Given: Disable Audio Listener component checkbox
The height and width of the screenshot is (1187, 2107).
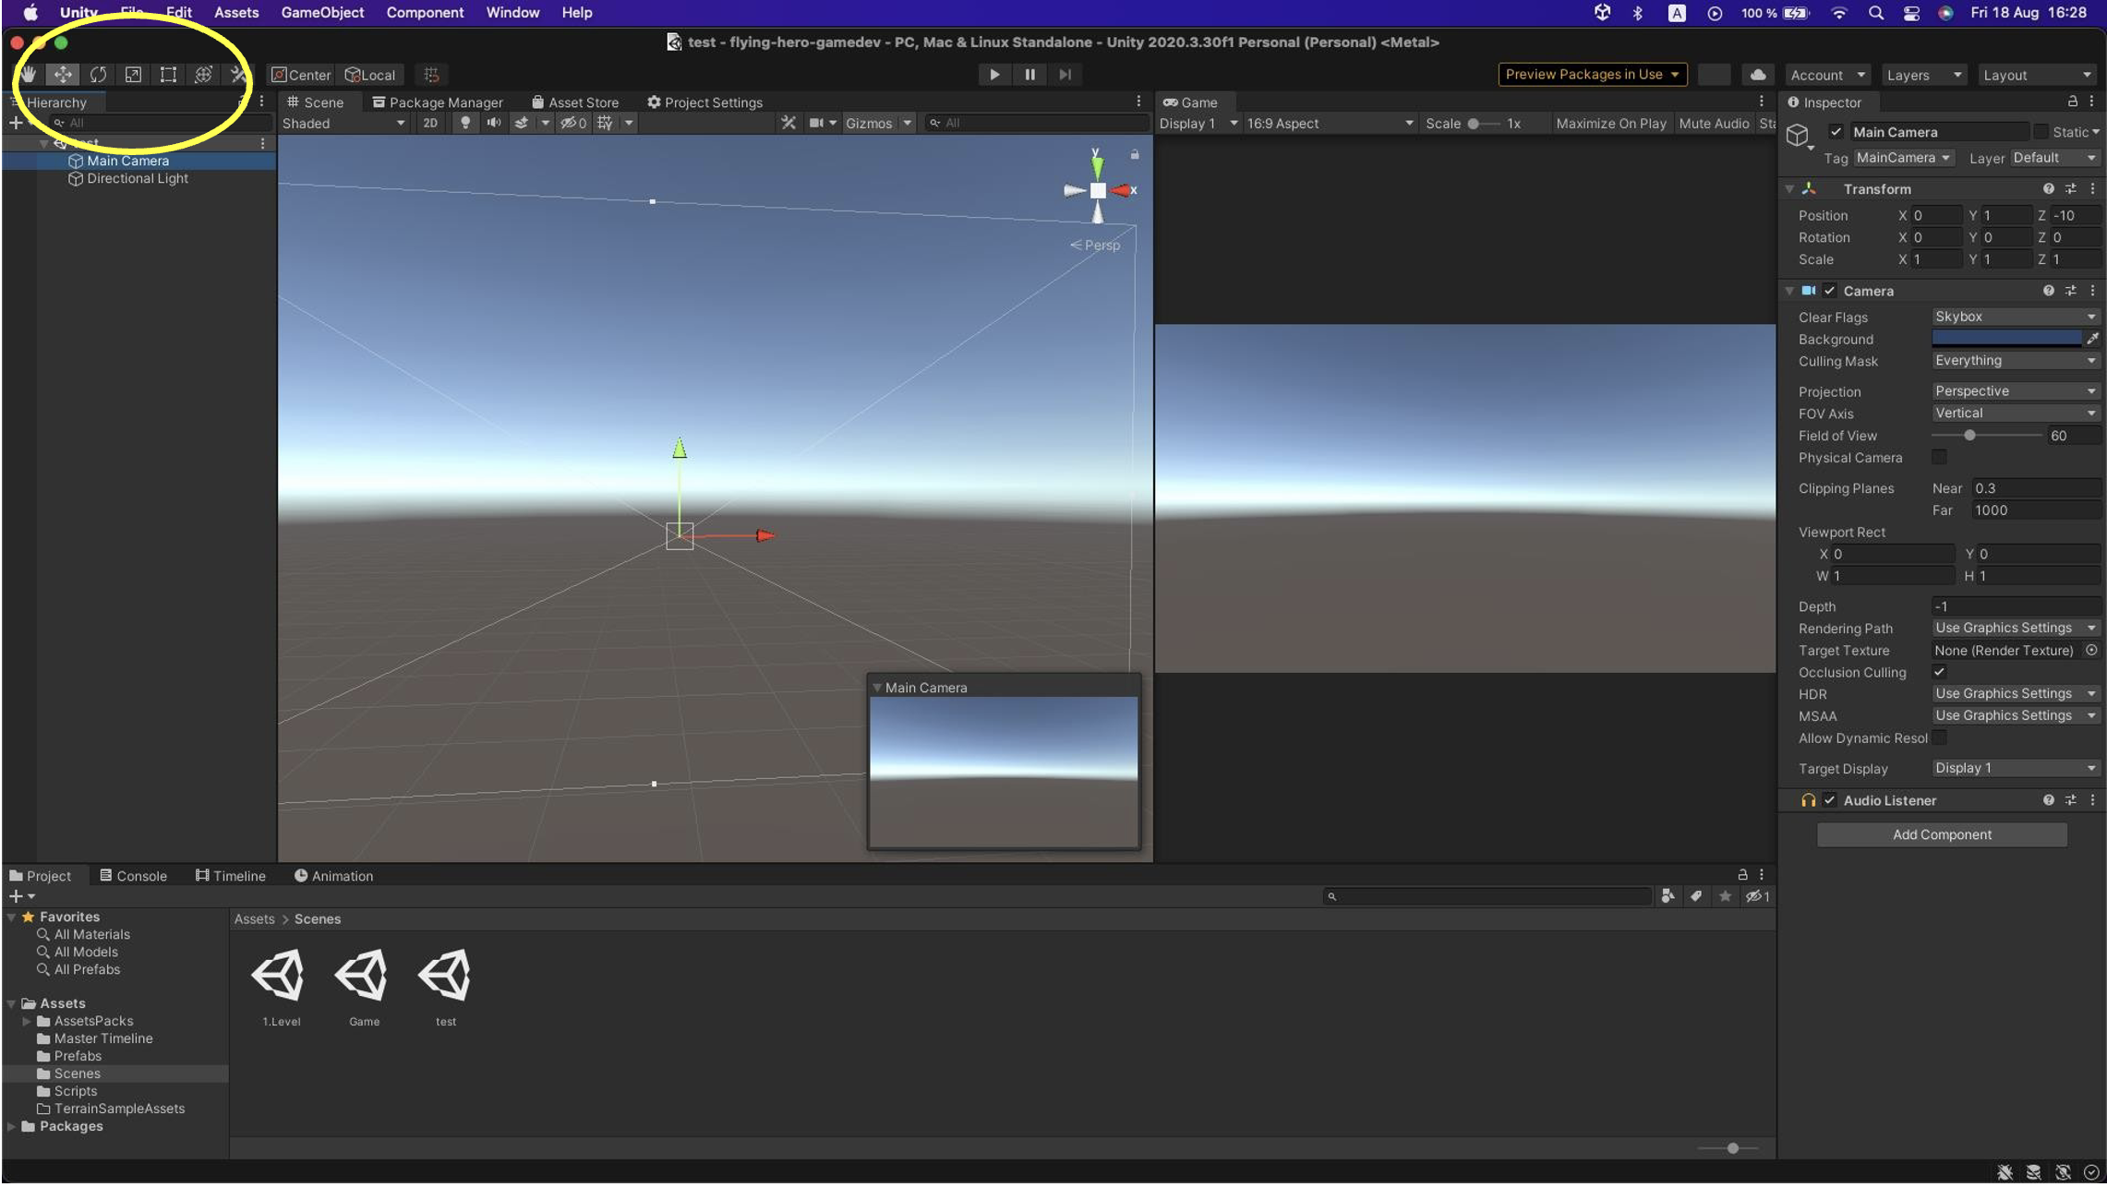Looking at the screenshot, I should pos(1829,800).
